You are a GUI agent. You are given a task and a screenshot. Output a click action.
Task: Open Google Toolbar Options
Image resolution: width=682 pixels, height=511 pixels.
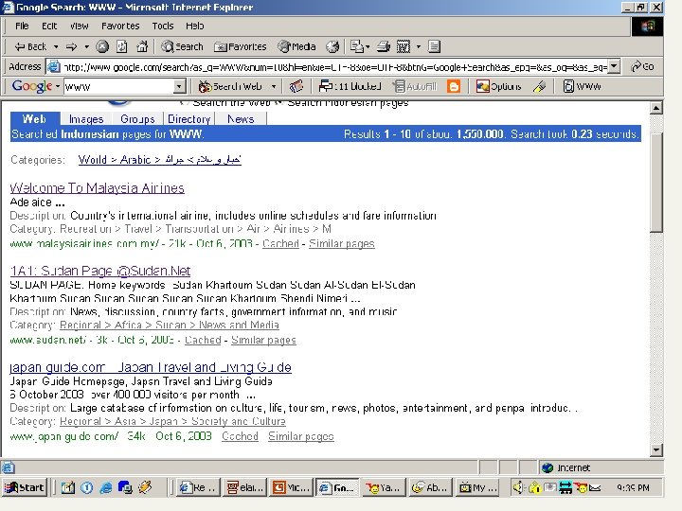tap(498, 86)
